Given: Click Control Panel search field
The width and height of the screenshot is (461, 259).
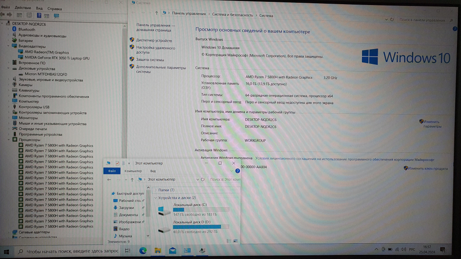Looking at the screenshot, I should pos(422,20).
